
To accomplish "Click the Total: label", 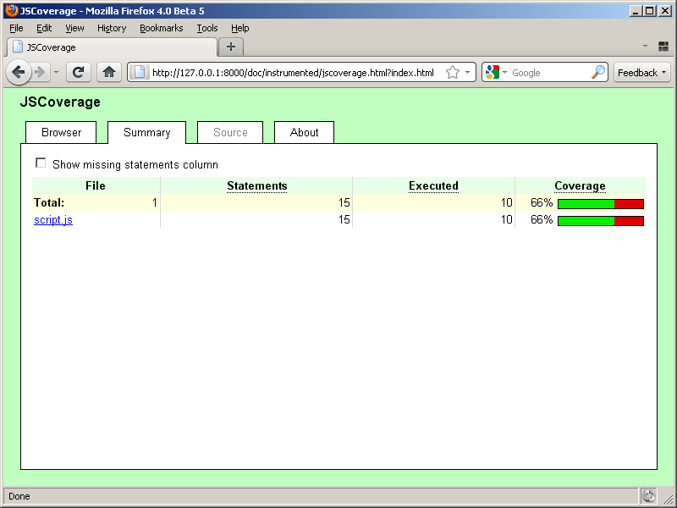I will (49, 202).
